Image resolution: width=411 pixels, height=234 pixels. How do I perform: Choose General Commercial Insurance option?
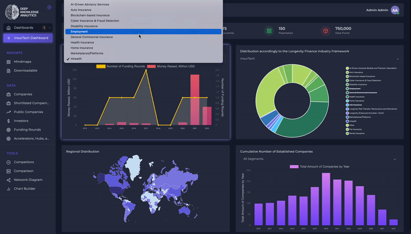[x=143, y=37]
